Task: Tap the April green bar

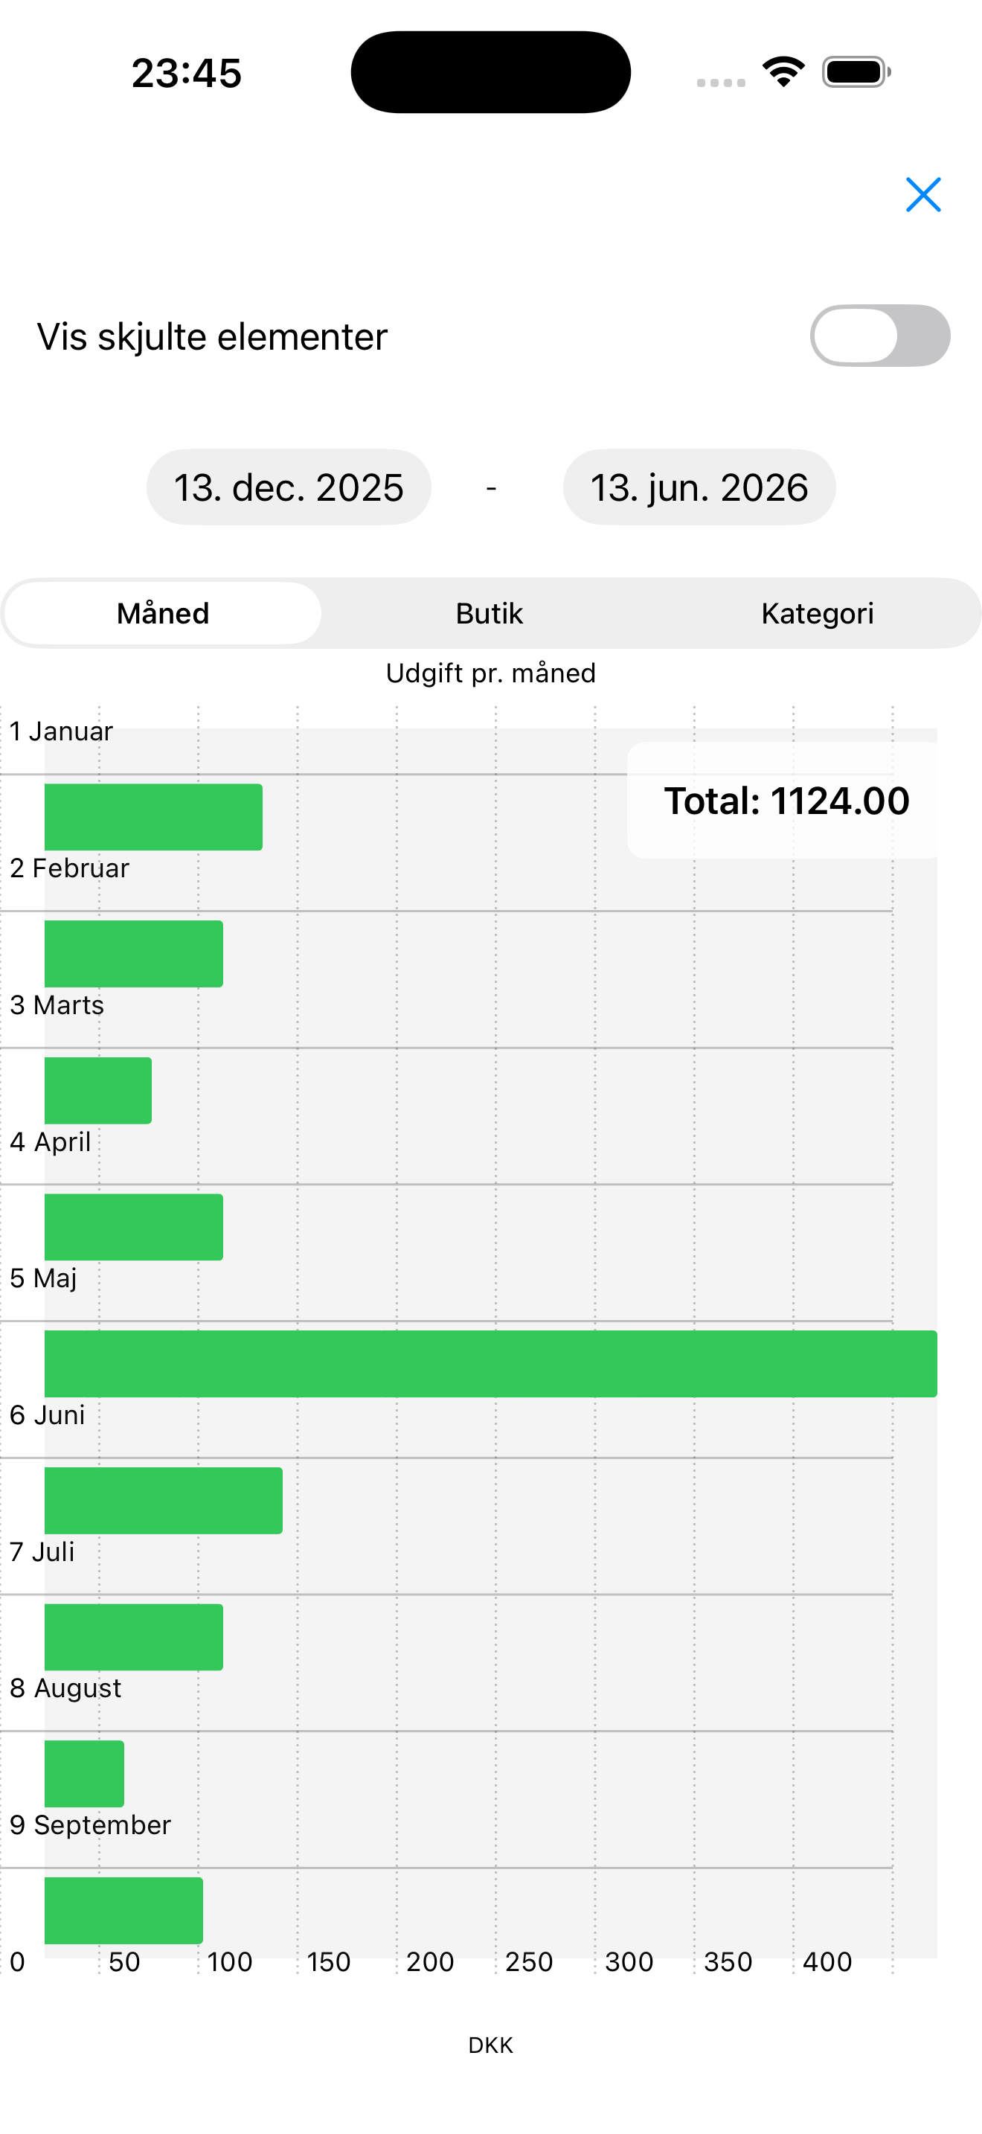Action: click(x=133, y=1227)
